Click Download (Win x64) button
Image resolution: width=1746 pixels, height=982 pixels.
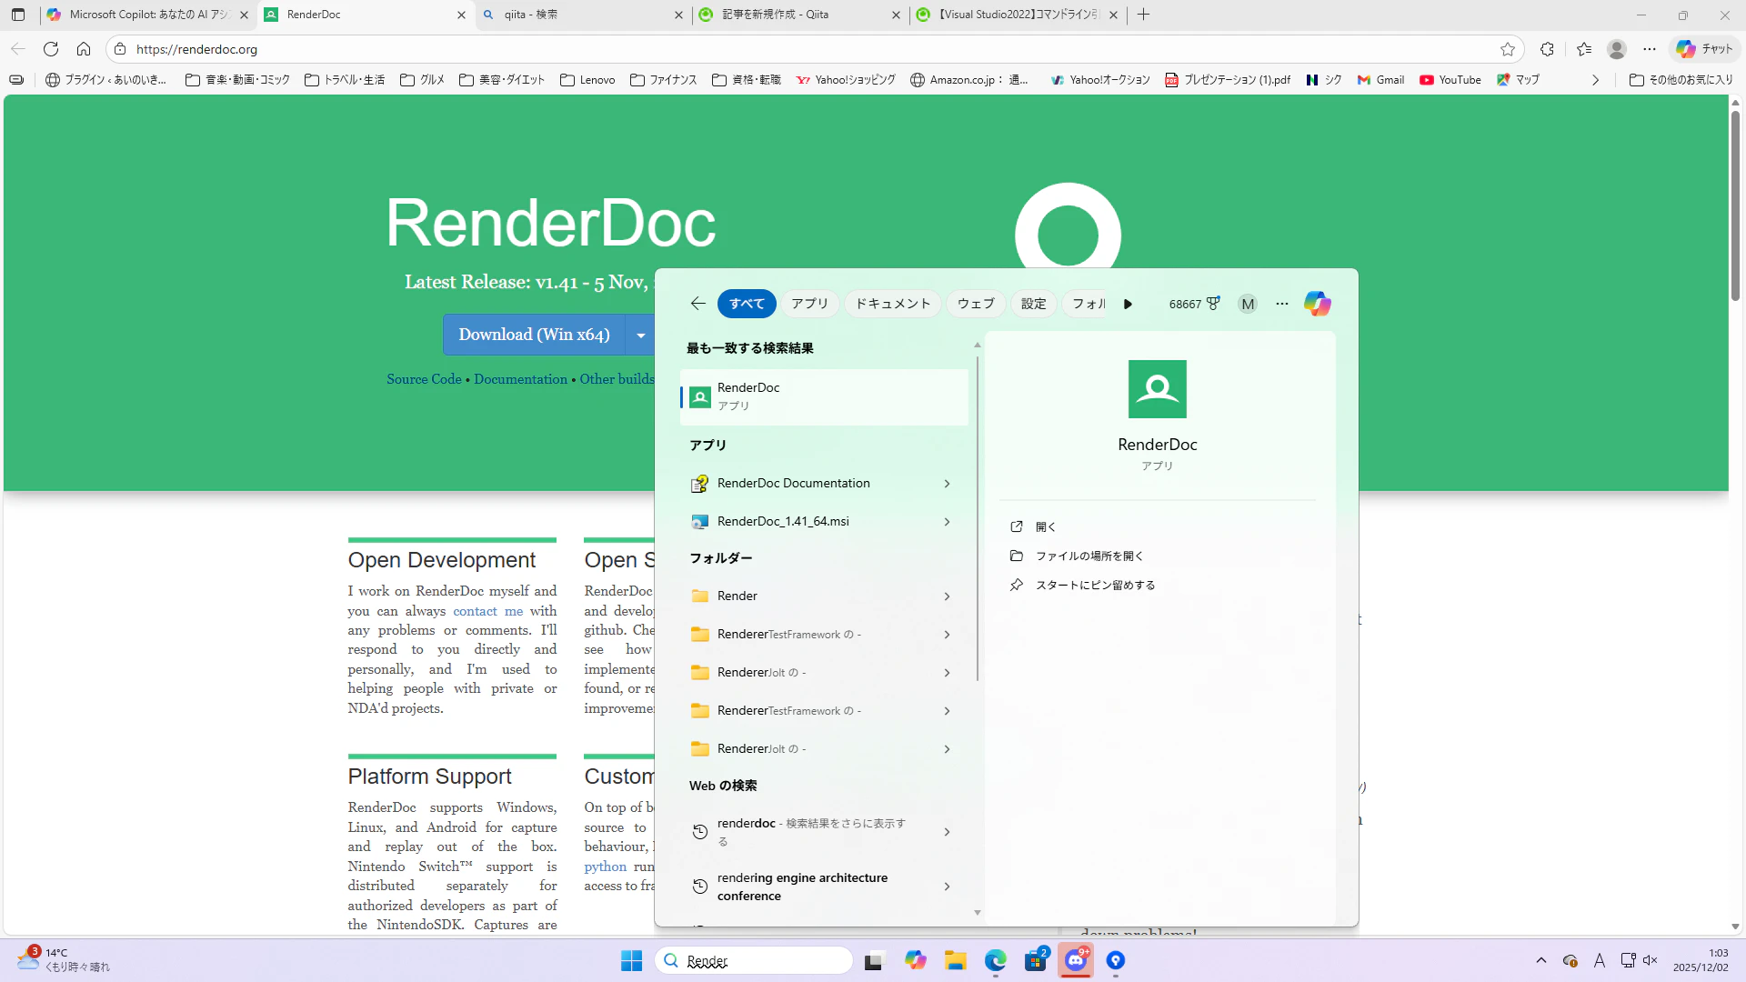534,336
